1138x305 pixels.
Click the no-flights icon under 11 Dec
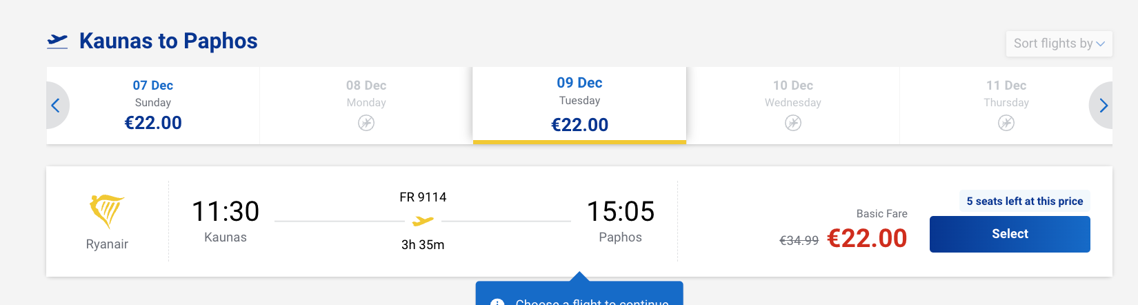pos(1006,123)
